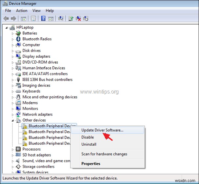199x184 pixels.
Task: Expand the Disk drives node arrow
Action: coord(12,51)
